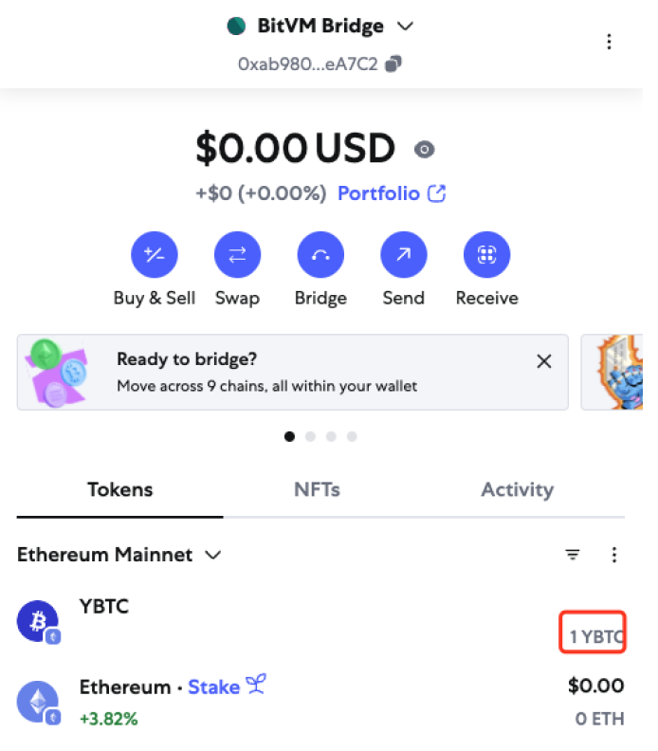The height and width of the screenshot is (751, 658).
Task: Open the Receive QR icon
Action: coord(486,254)
